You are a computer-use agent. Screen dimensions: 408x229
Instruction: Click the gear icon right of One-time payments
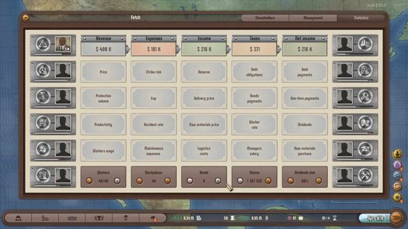(x=365, y=96)
